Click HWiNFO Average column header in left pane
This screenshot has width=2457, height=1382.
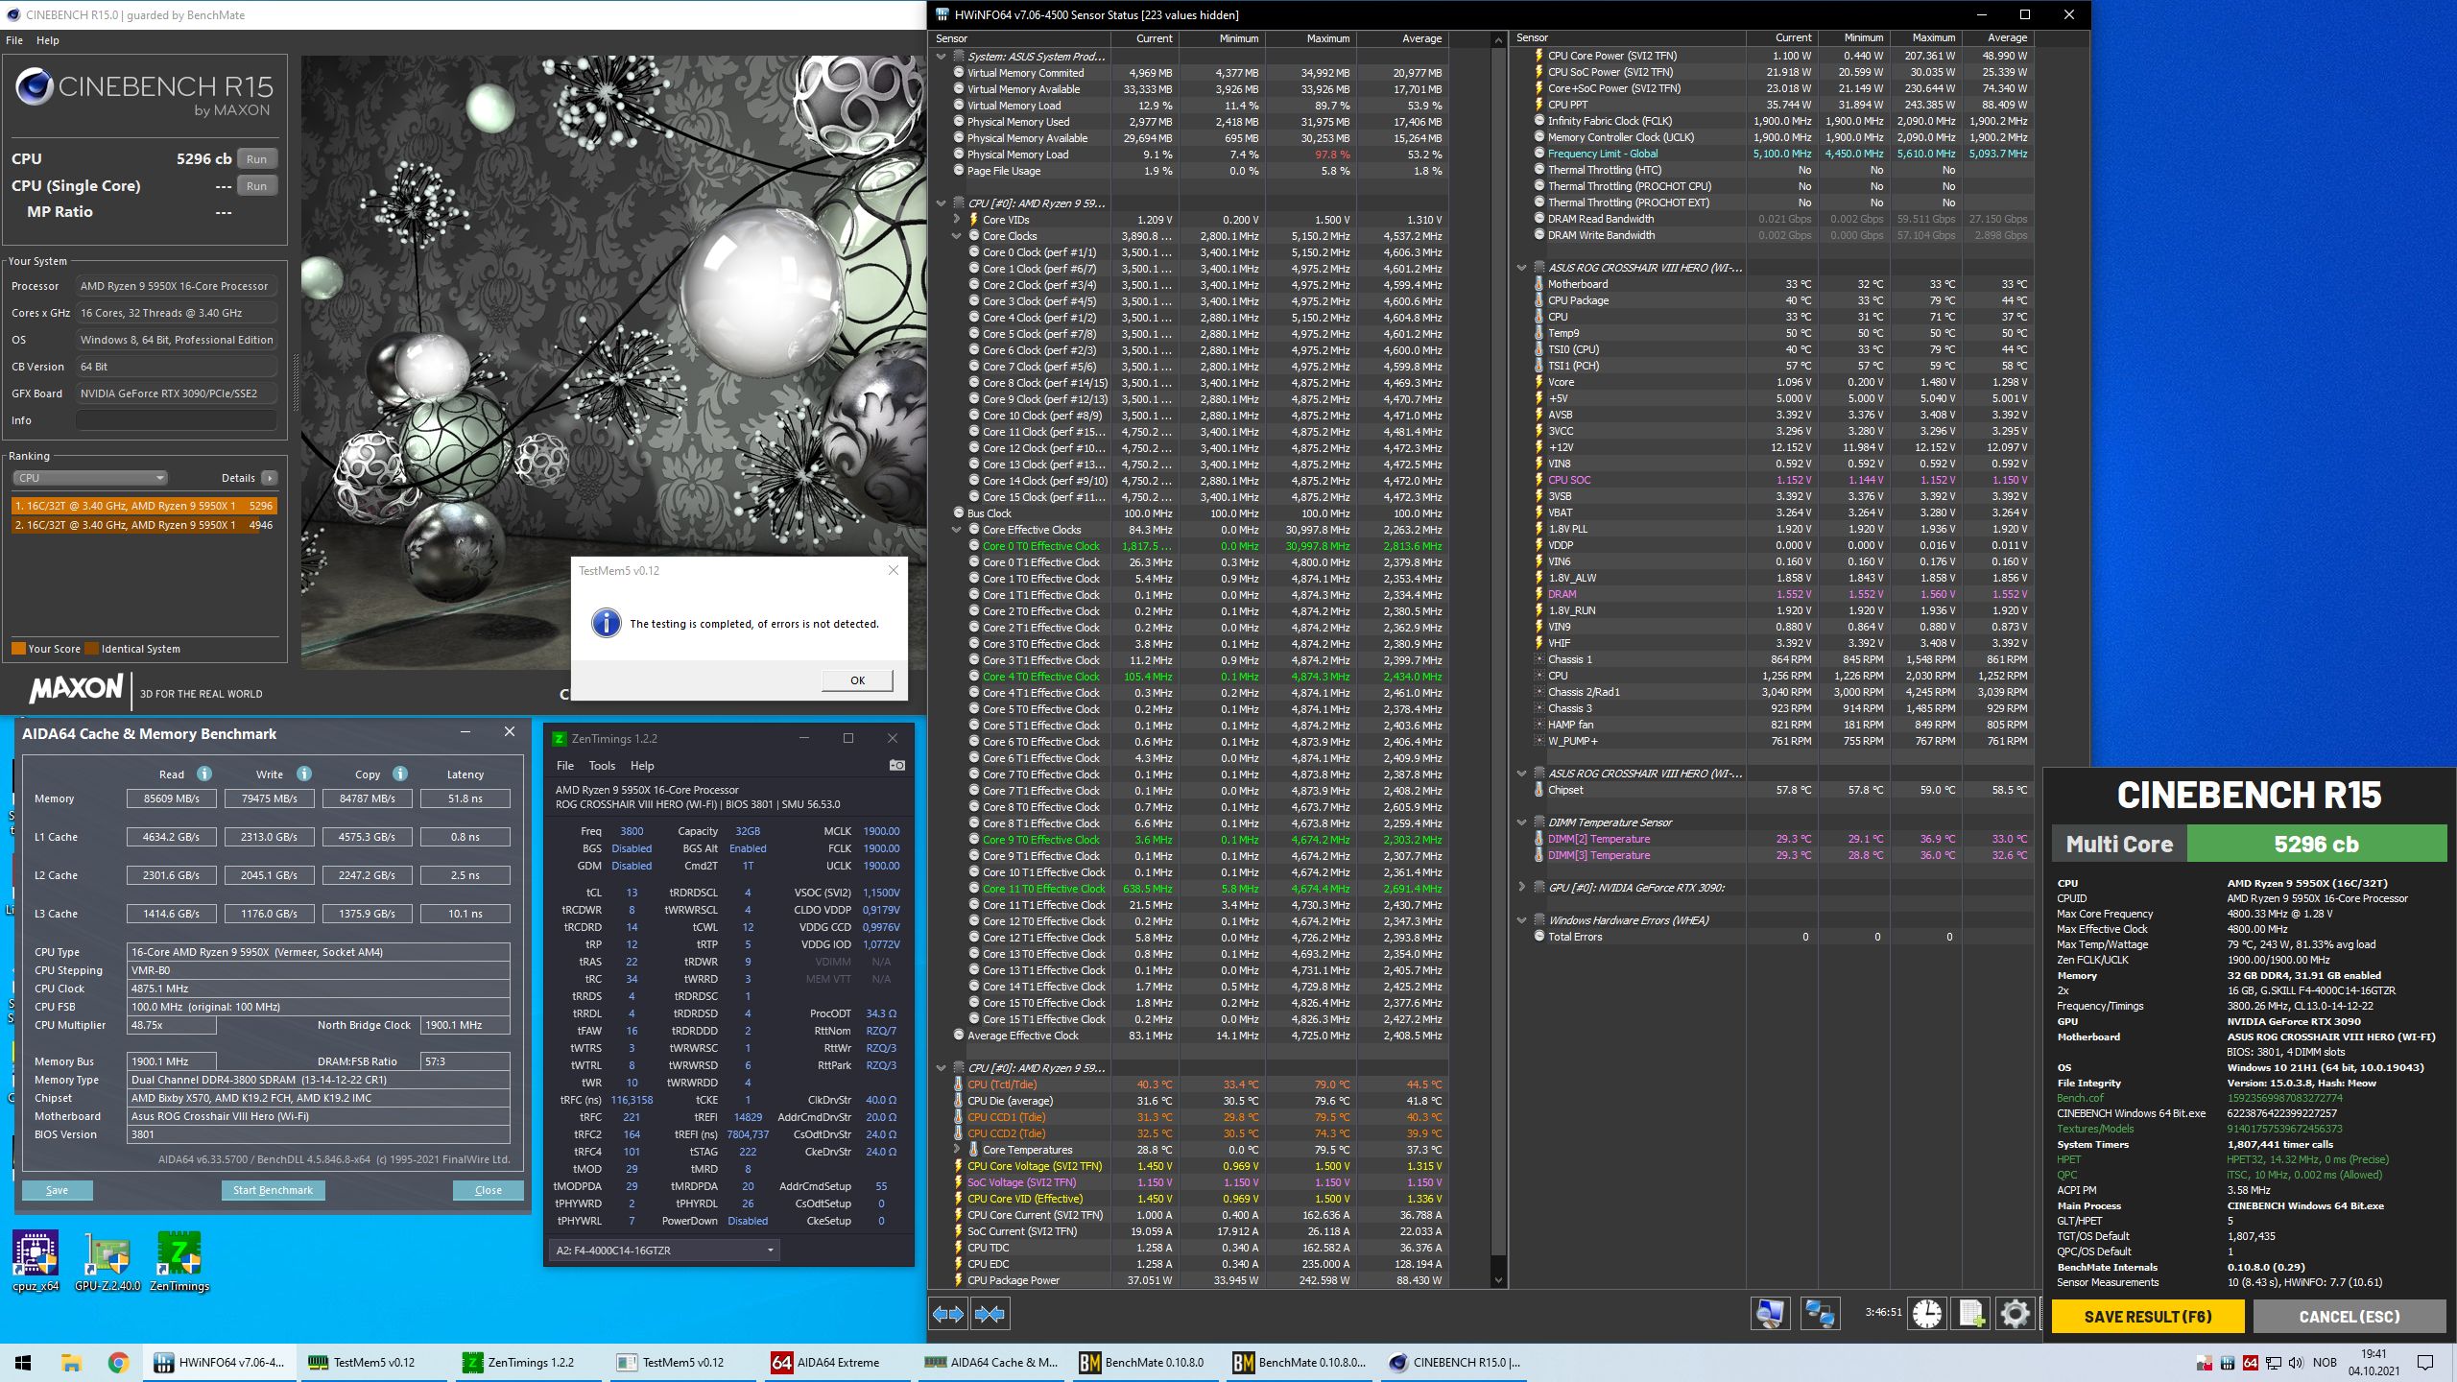[1402, 38]
